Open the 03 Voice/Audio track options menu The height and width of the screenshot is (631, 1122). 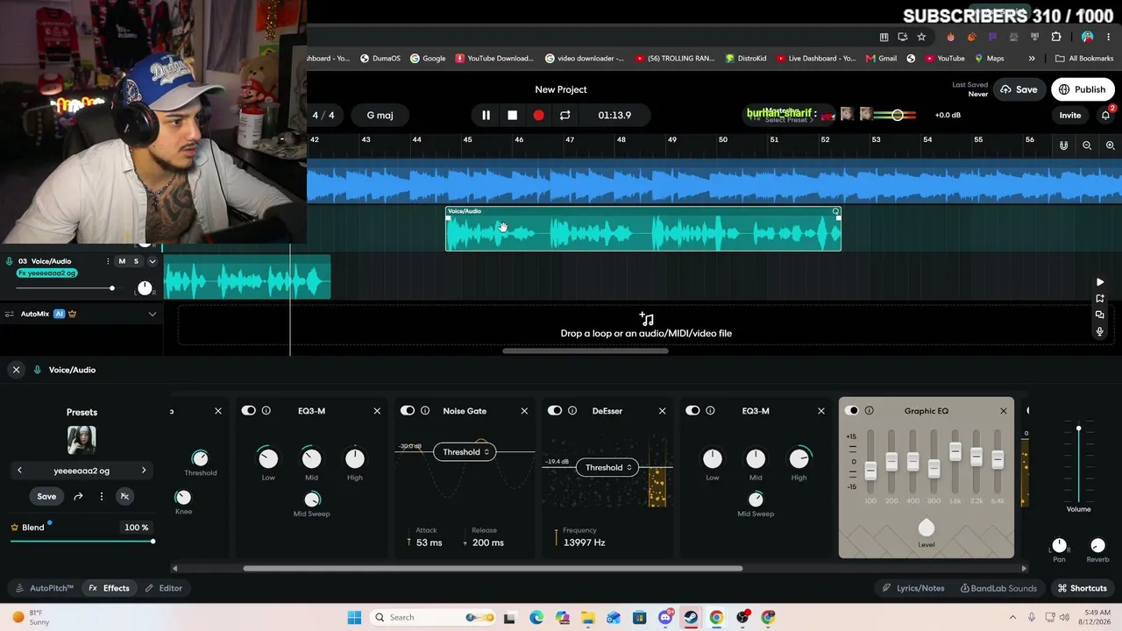pyautogui.click(x=108, y=261)
